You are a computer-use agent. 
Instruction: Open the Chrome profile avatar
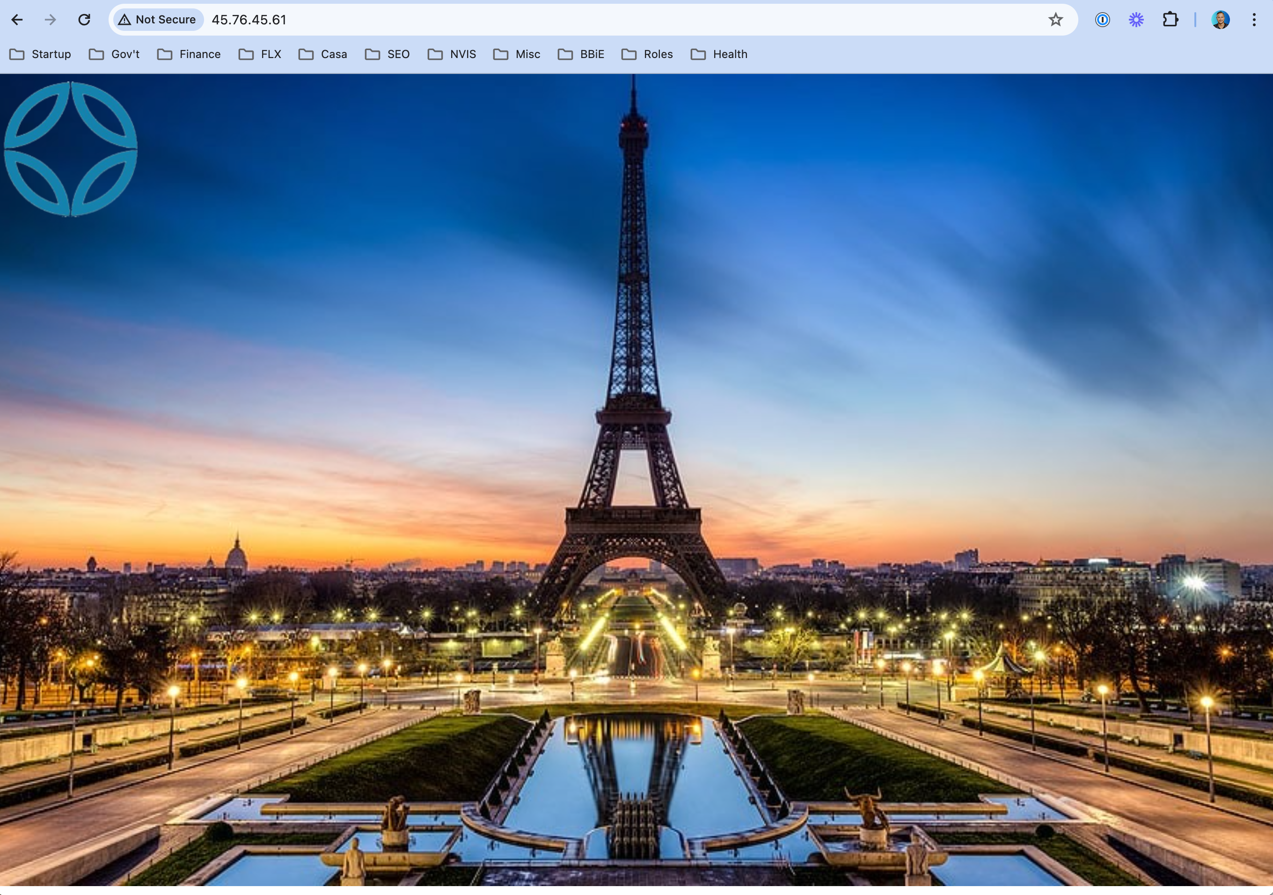[1220, 20]
